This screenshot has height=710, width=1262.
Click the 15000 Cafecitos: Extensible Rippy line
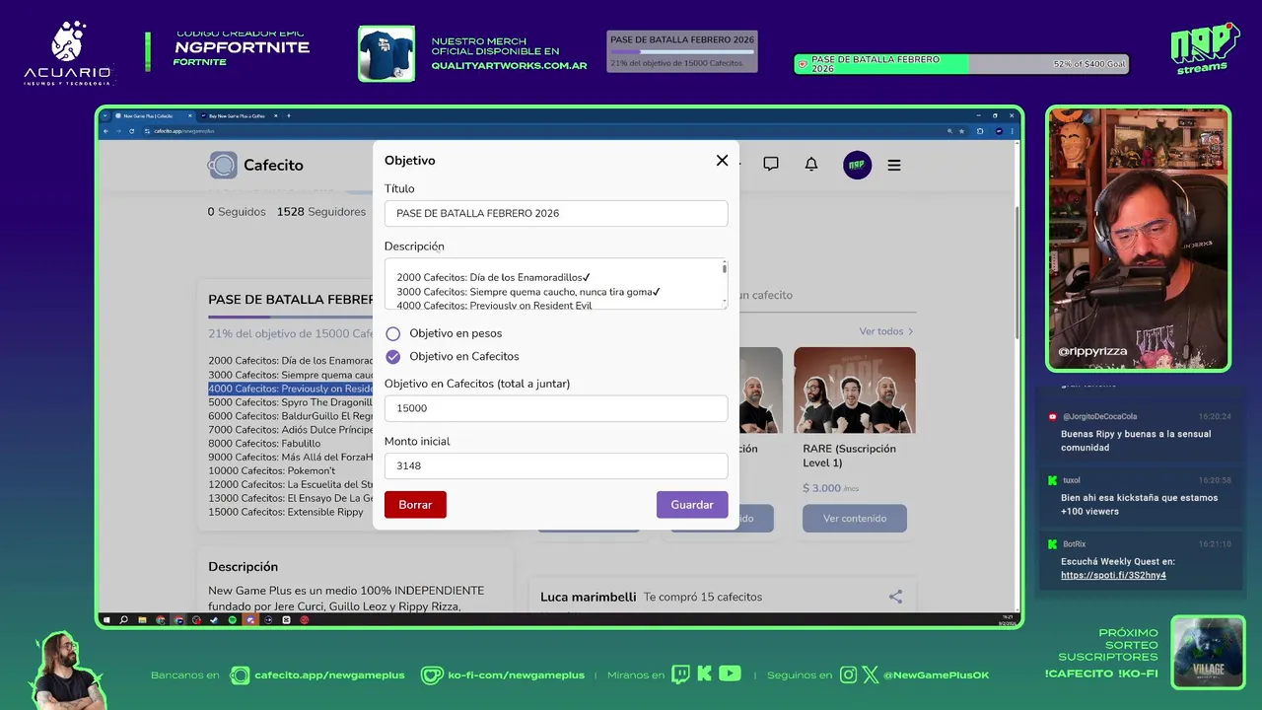click(x=286, y=513)
